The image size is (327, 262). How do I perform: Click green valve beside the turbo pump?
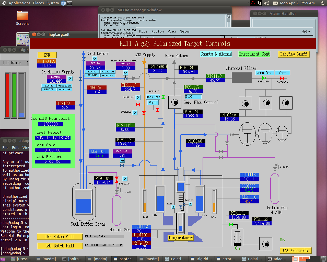(x=231, y=224)
